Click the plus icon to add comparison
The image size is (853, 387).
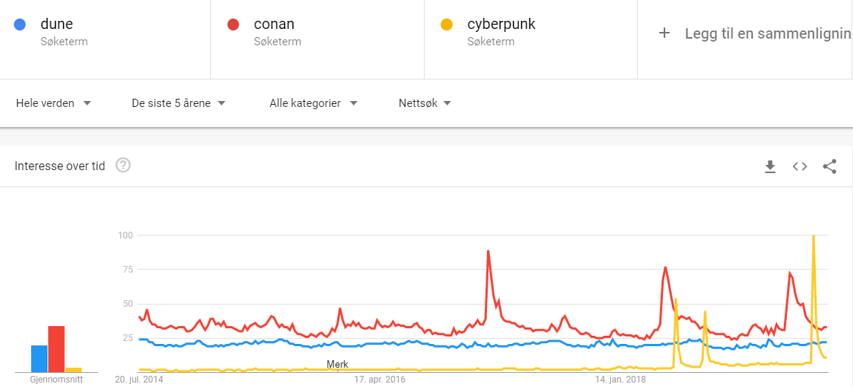(x=664, y=33)
